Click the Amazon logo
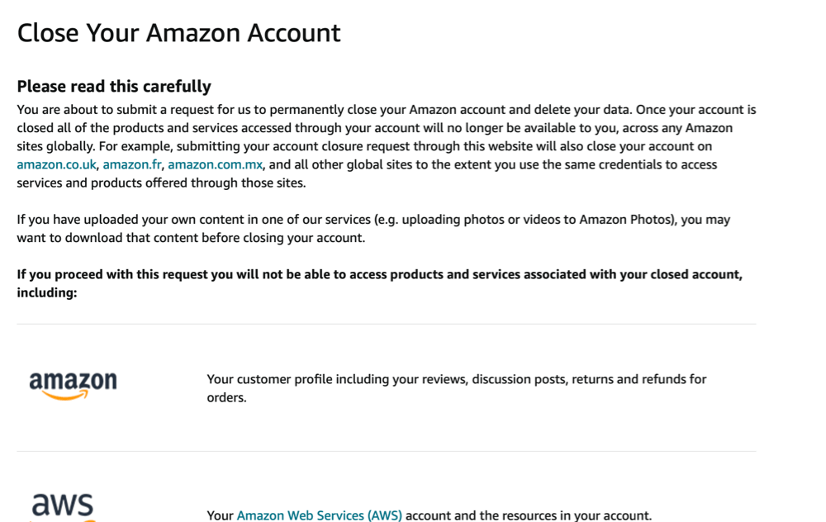Image resolution: width=826 pixels, height=522 pixels. 73,385
